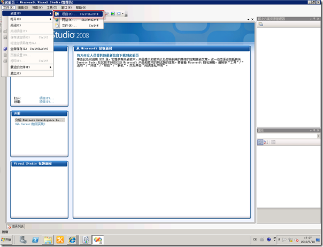Open the 视图 (View) menu

tap(37, 7)
